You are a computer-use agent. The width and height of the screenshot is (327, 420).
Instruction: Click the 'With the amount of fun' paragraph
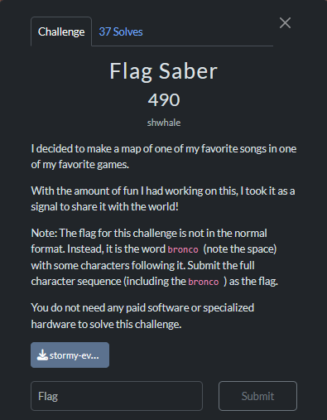point(163,199)
